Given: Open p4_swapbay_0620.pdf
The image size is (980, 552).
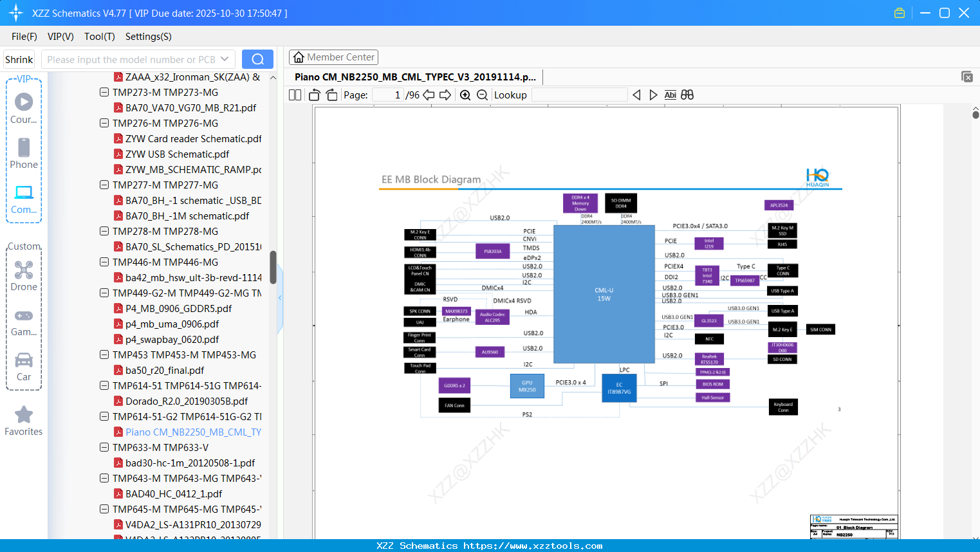Looking at the screenshot, I should tap(172, 340).
